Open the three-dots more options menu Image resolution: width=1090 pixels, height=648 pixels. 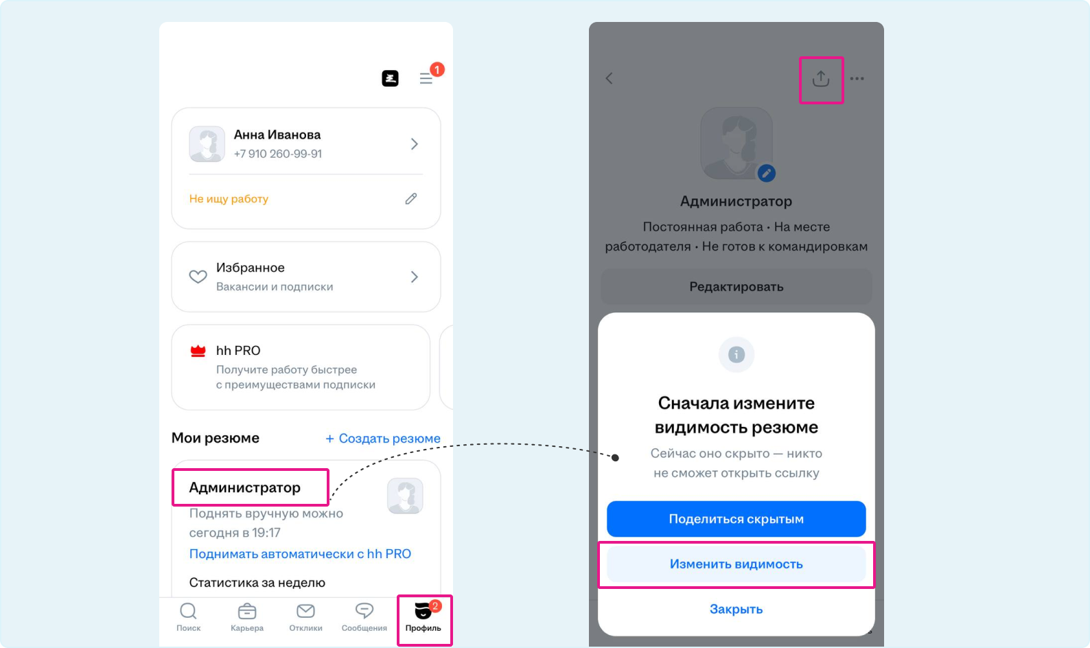point(857,79)
